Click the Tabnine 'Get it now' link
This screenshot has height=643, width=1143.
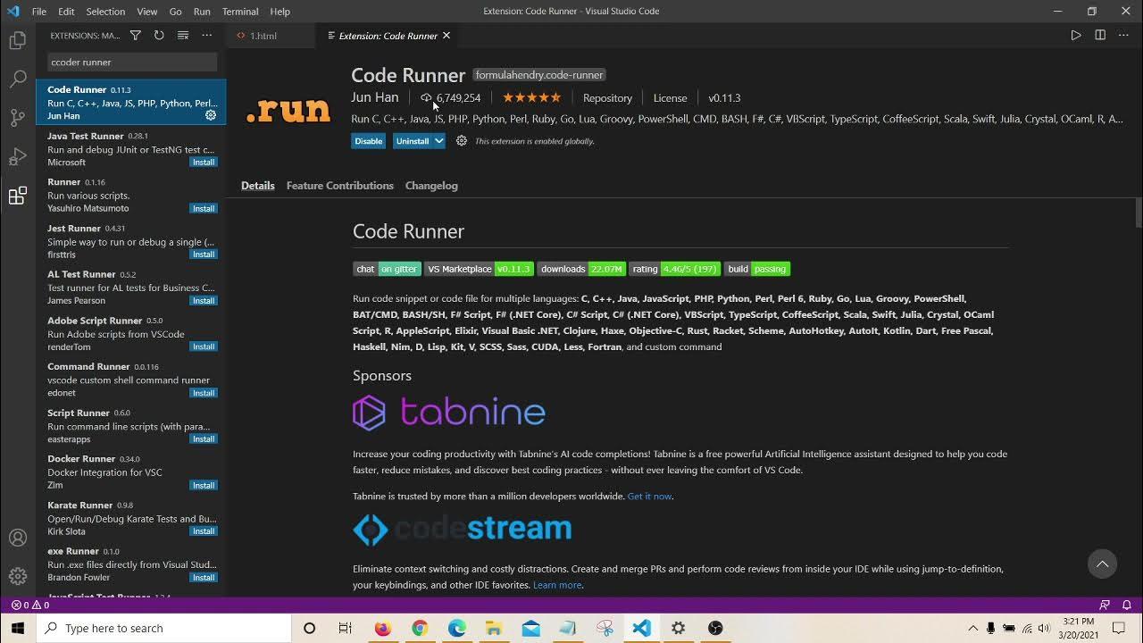tap(649, 497)
